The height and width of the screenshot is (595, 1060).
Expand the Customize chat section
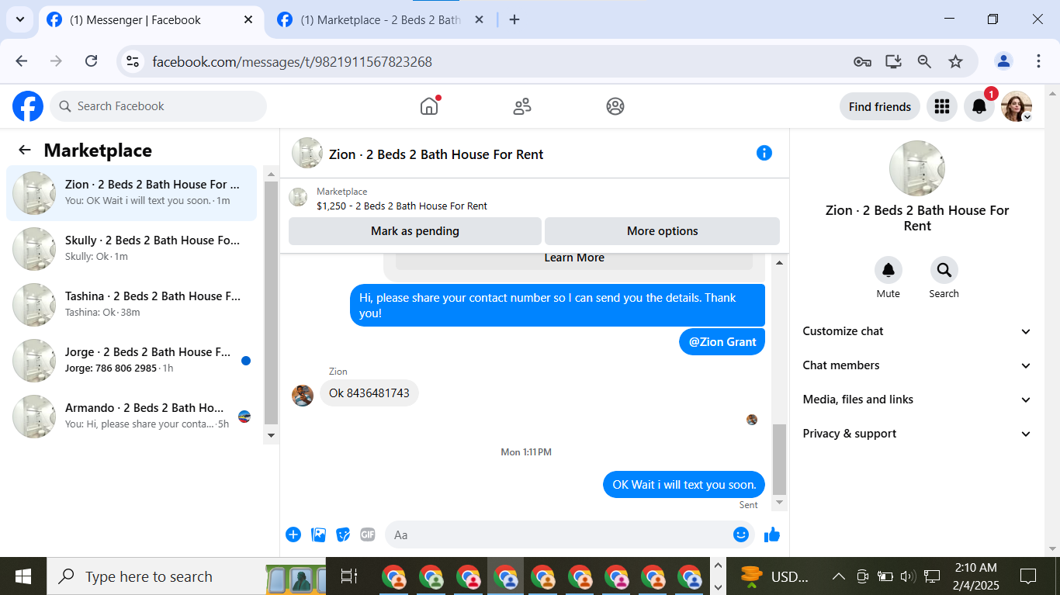pyautogui.click(x=917, y=331)
